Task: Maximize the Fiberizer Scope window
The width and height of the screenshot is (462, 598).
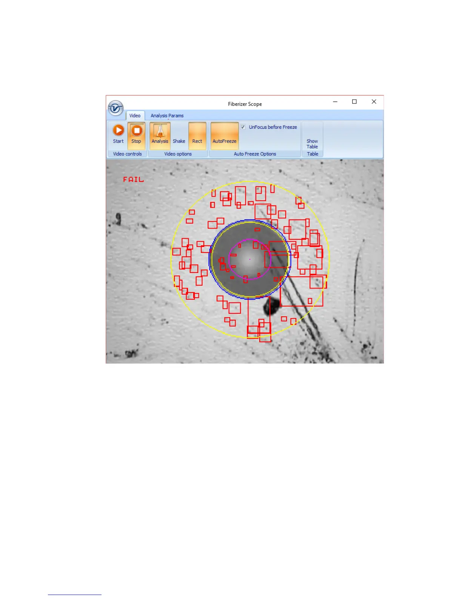Action: click(354, 102)
